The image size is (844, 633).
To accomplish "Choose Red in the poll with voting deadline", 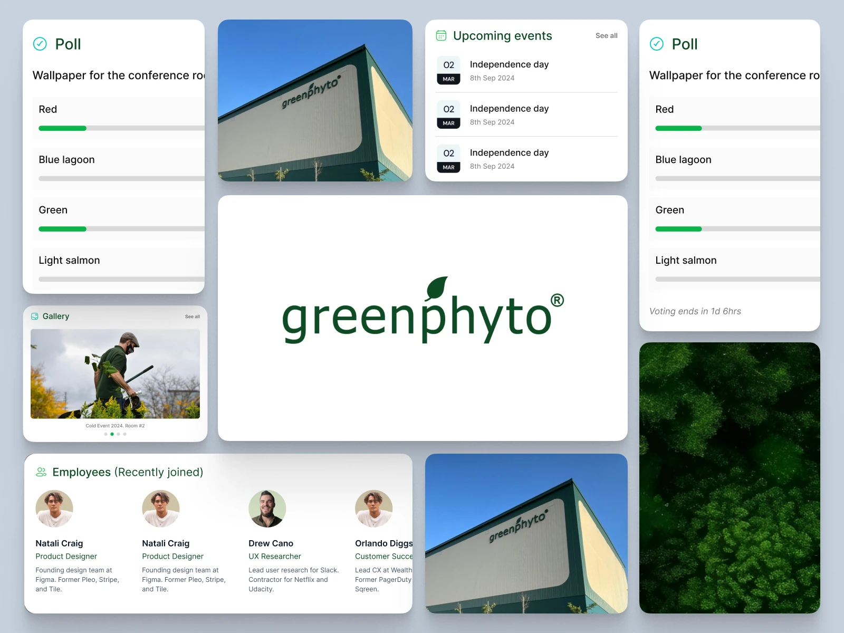I will (735, 118).
